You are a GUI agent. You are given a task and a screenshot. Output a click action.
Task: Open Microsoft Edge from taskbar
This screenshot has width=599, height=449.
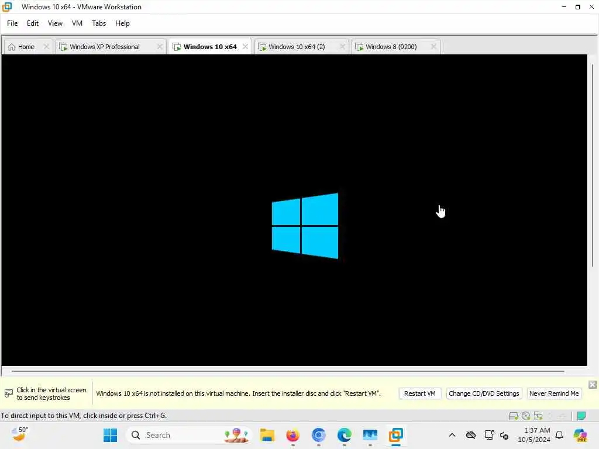[x=344, y=435]
